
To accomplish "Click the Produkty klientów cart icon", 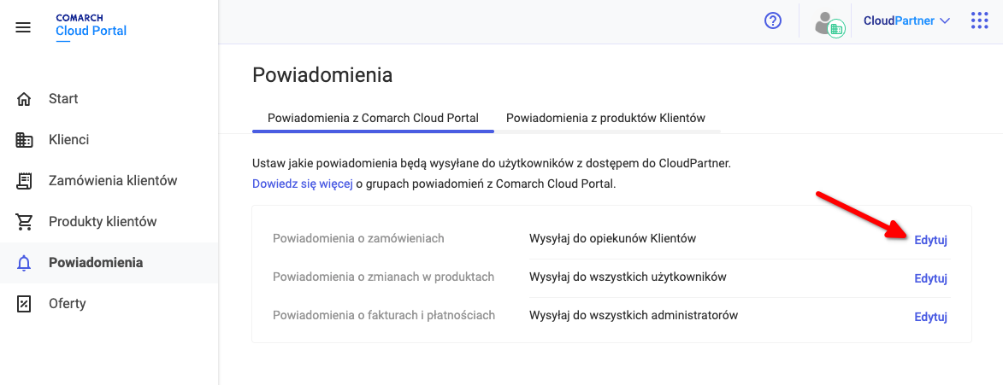I will (24, 222).
